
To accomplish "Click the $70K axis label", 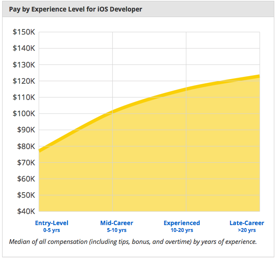I will pyautogui.click(x=26, y=162).
